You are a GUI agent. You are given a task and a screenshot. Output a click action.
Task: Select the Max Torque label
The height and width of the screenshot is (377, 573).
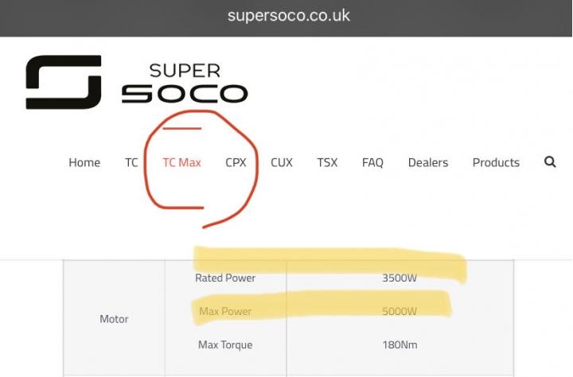pyautogui.click(x=225, y=344)
